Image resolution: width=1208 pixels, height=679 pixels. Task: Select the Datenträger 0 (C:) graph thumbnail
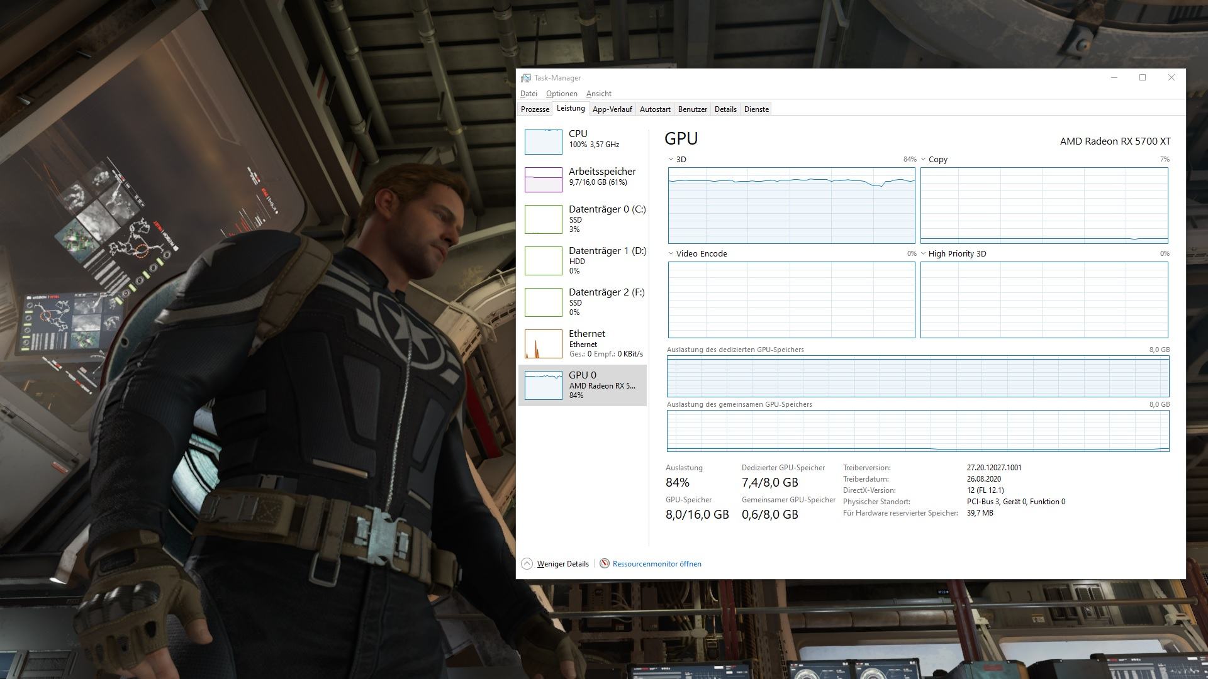tap(544, 219)
